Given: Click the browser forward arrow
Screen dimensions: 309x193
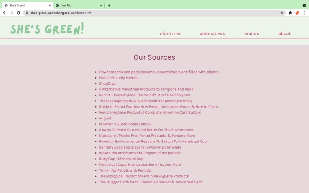Looking at the screenshot, I should point(12,13).
